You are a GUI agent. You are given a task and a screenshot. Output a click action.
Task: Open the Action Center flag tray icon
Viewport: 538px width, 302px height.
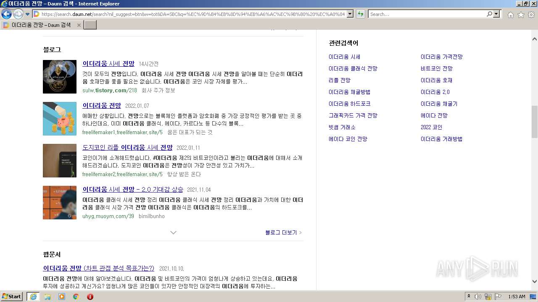[x=497, y=297]
